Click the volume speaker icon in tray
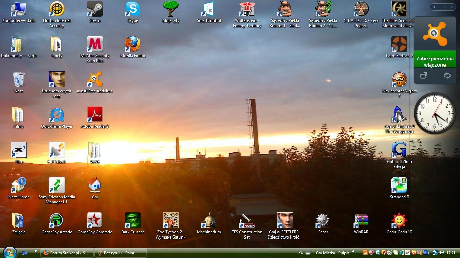 pyautogui.click(x=441, y=253)
